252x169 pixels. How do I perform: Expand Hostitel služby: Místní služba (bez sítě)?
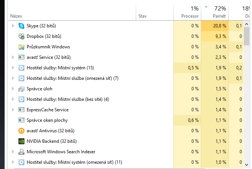pyautogui.click(x=13, y=99)
